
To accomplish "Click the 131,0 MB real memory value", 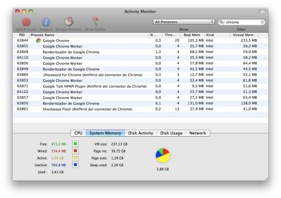I will click(195, 103).
